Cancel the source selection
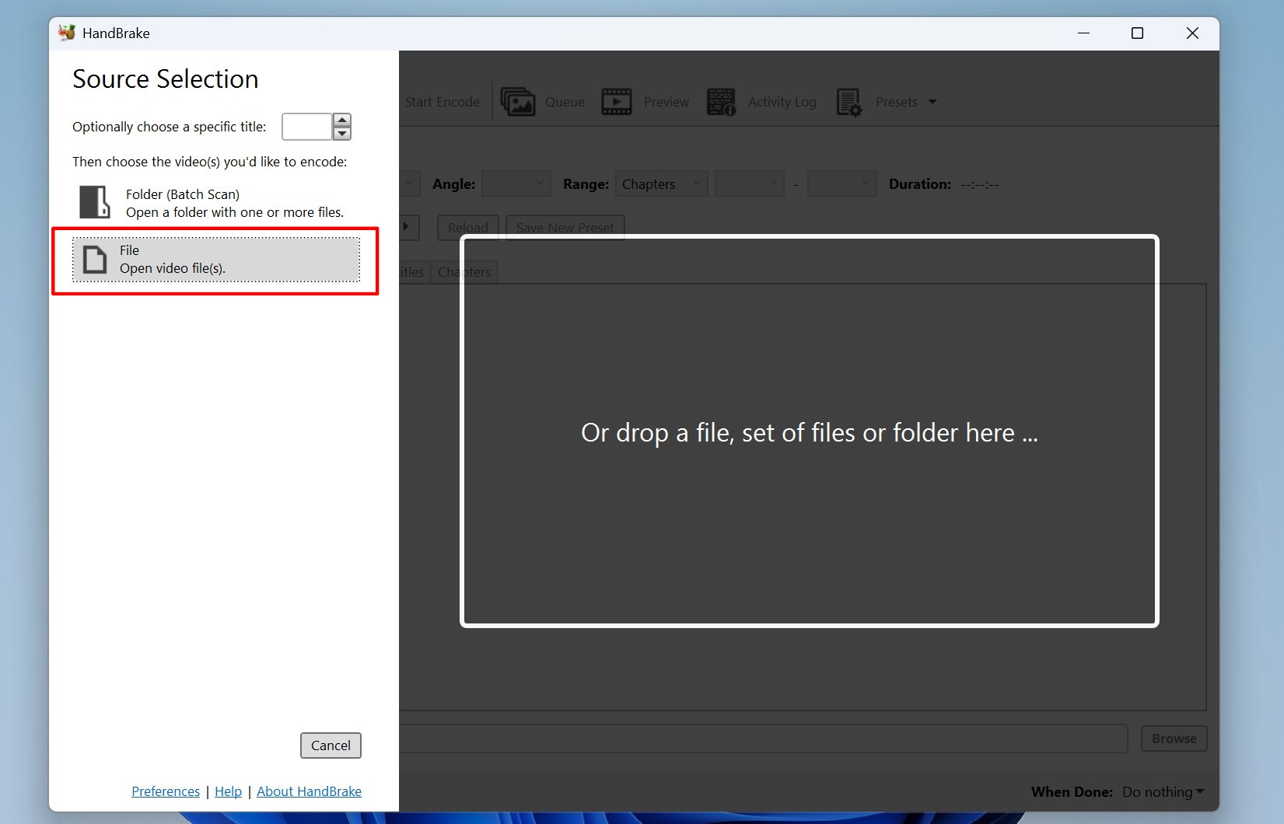The height and width of the screenshot is (824, 1284). (331, 745)
